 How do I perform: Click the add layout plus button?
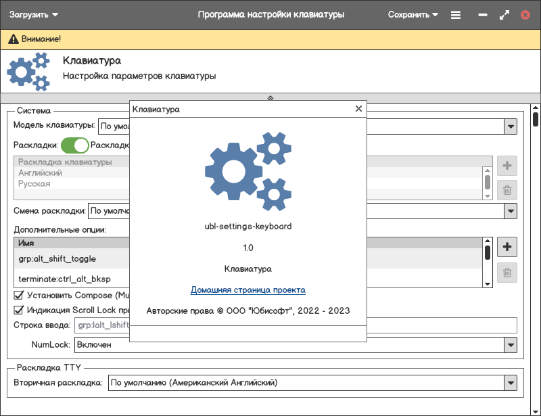pyautogui.click(x=507, y=166)
